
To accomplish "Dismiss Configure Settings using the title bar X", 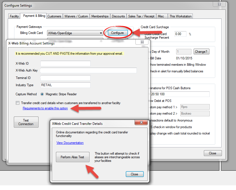I will [x=219, y=4].
